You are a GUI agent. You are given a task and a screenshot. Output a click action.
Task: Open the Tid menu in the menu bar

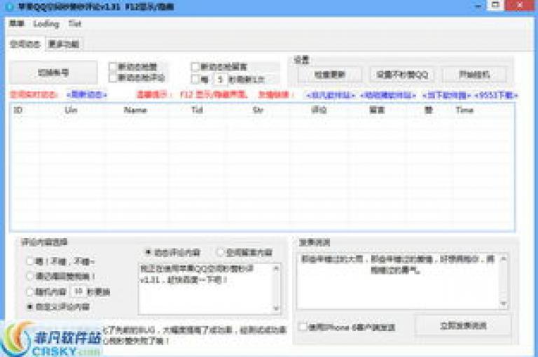(74, 24)
